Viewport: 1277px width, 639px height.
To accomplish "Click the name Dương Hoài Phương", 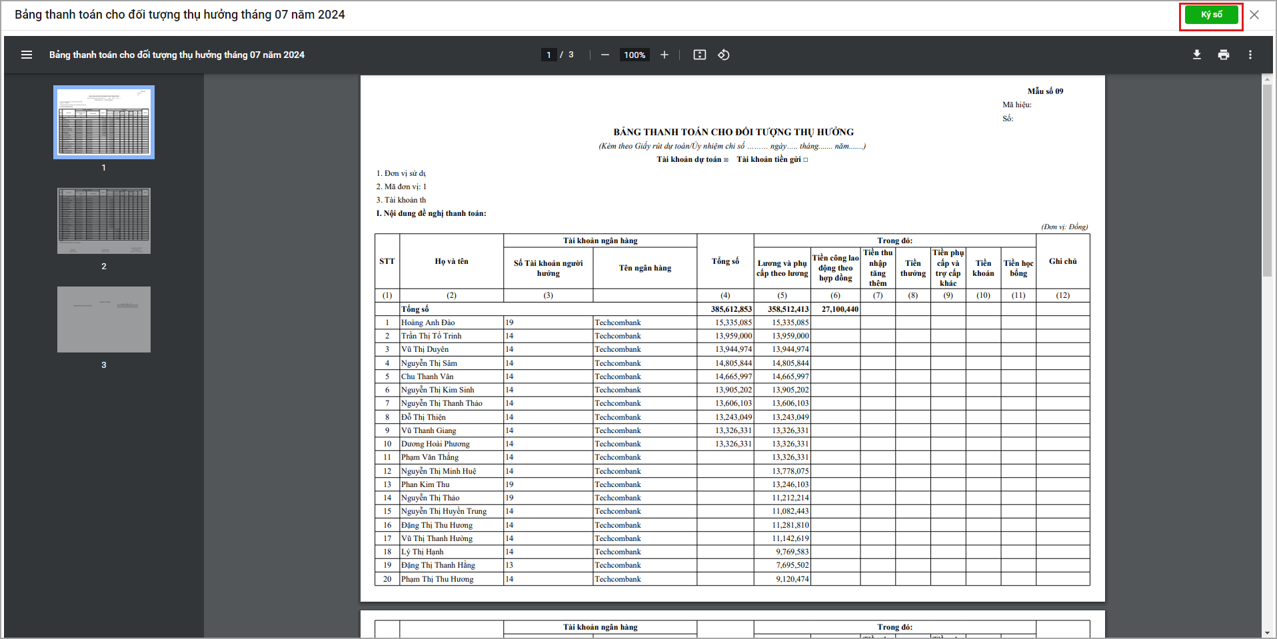I will pyautogui.click(x=435, y=444).
